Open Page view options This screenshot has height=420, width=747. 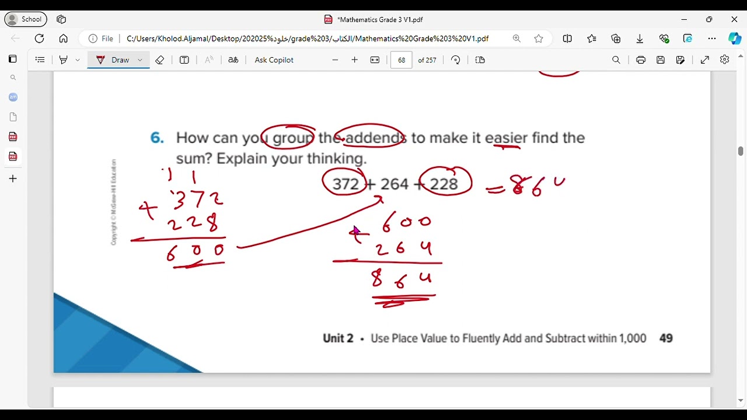pos(480,60)
